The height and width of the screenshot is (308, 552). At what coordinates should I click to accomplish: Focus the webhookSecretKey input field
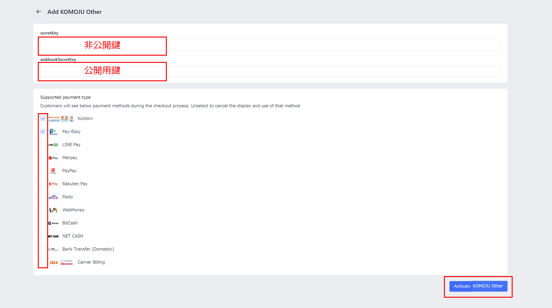pyautogui.click(x=270, y=72)
